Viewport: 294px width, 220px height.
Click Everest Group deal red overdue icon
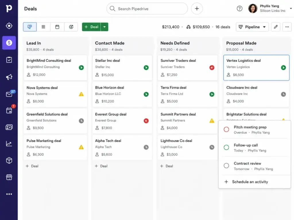(146, 121)
